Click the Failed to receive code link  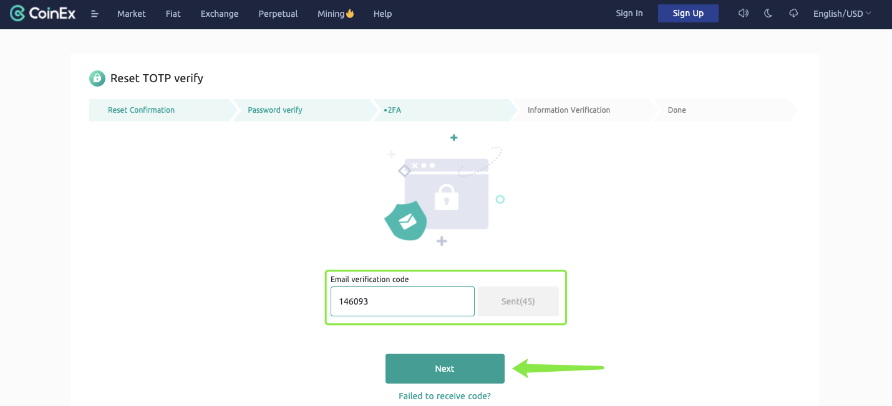pyautogui.click(x=444, y=396)
